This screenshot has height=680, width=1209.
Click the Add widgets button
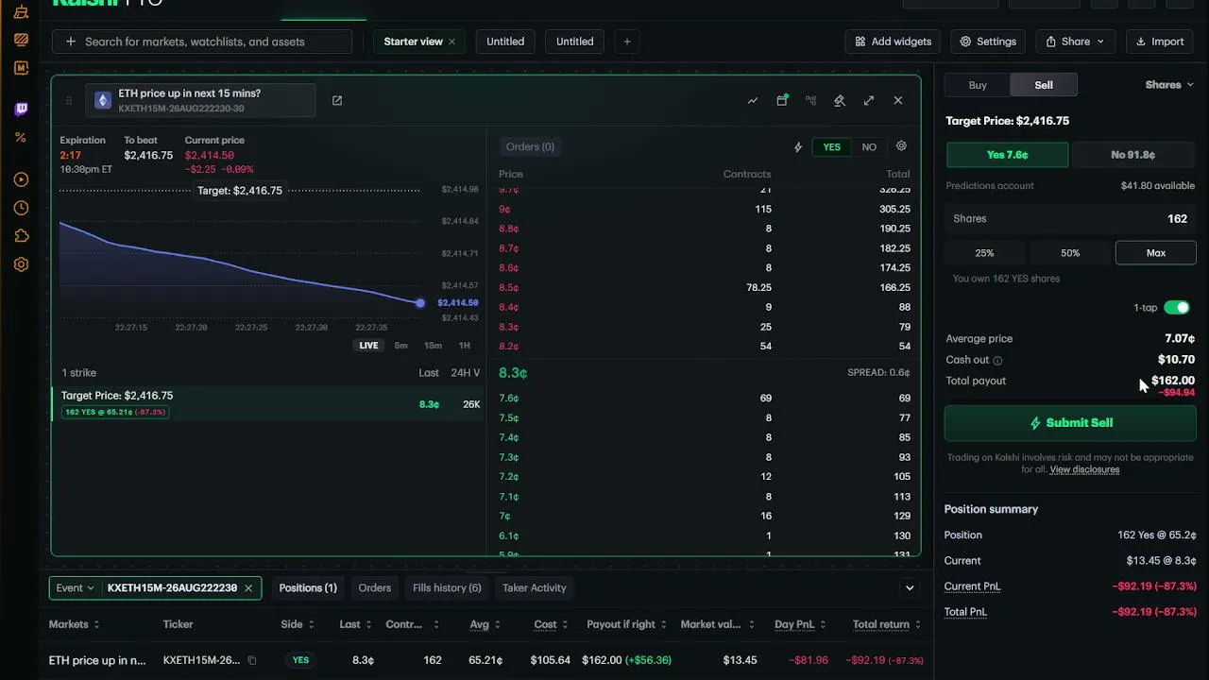[x=894, y=42]
